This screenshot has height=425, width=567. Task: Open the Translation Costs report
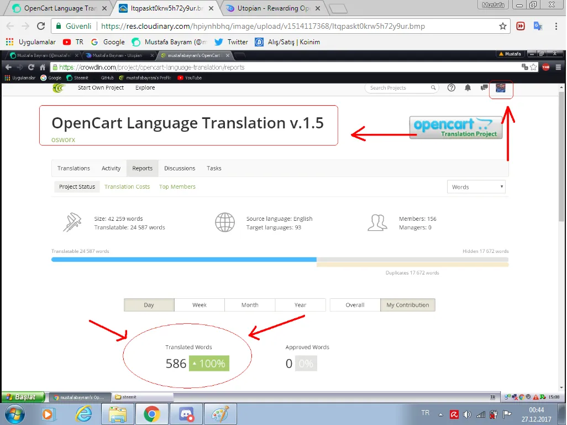pyautogui.click(x=127, y=187)
